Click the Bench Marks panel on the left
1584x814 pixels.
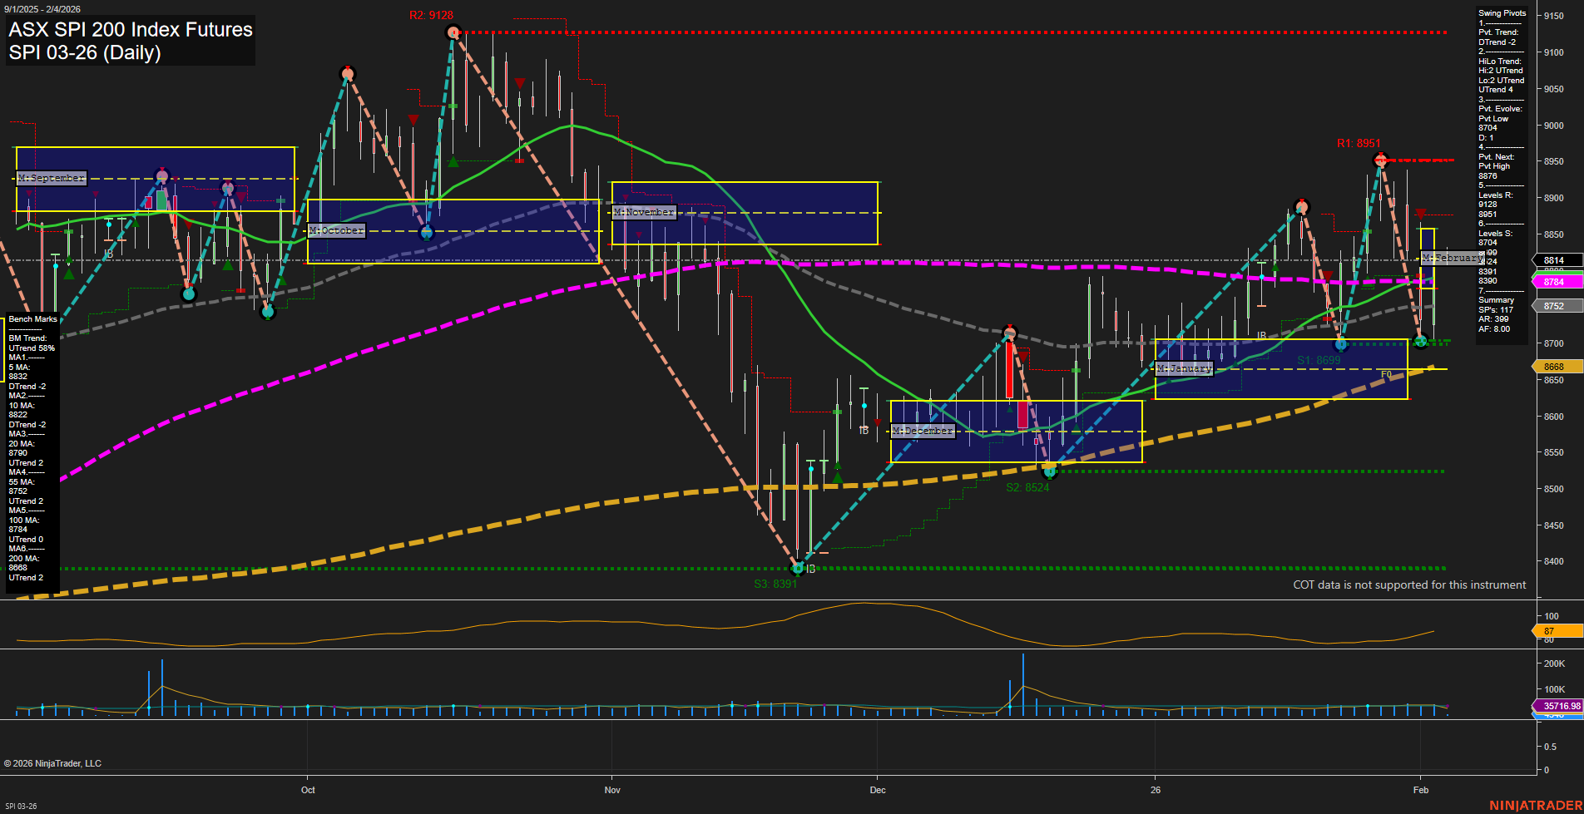point(32,318)
